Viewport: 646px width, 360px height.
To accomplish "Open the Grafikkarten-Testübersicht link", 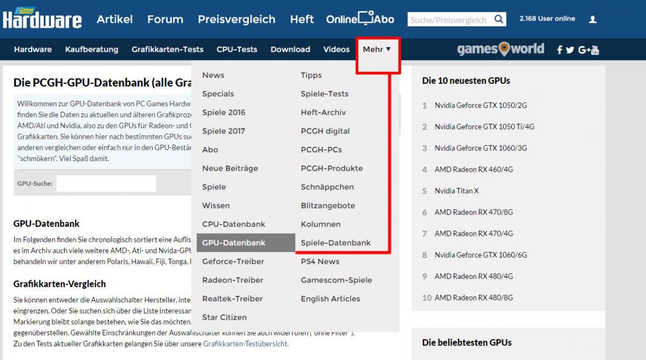I will (x=246, y=344).
